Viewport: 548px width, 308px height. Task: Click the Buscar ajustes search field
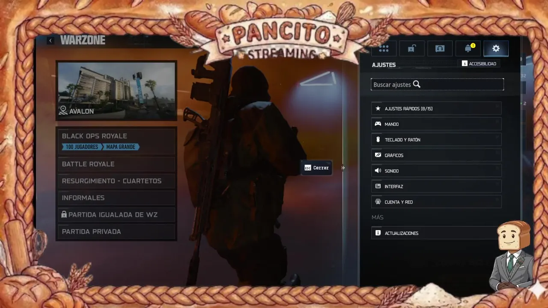437,84
